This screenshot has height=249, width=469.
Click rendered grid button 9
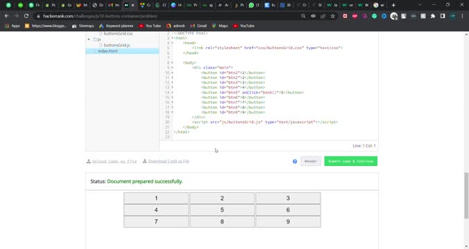[x=288, y=221]
